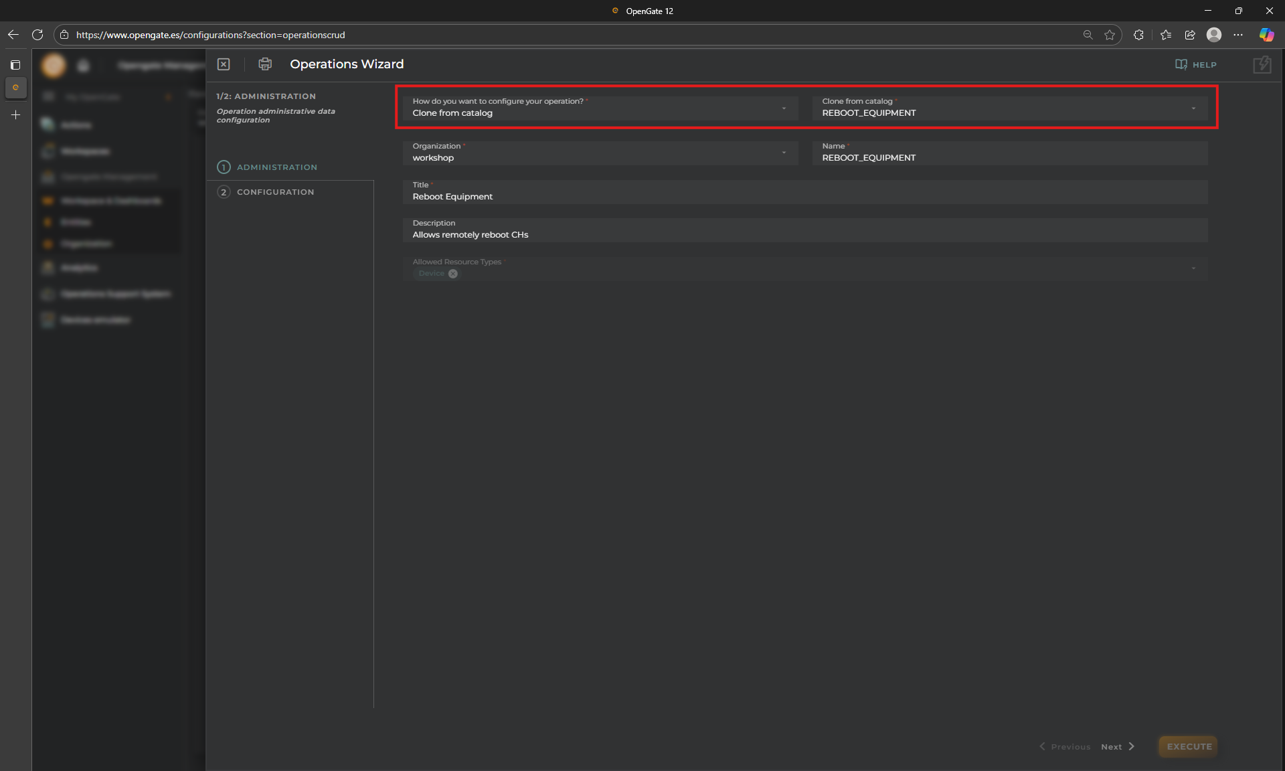
Task: Expand the Allowed Resource Types dropdown
Action: point(1193,268)
